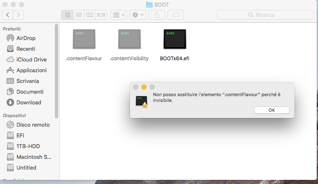318x184 pixels.
Task: Go forward with the right chevron button
Action: [19, 15]
